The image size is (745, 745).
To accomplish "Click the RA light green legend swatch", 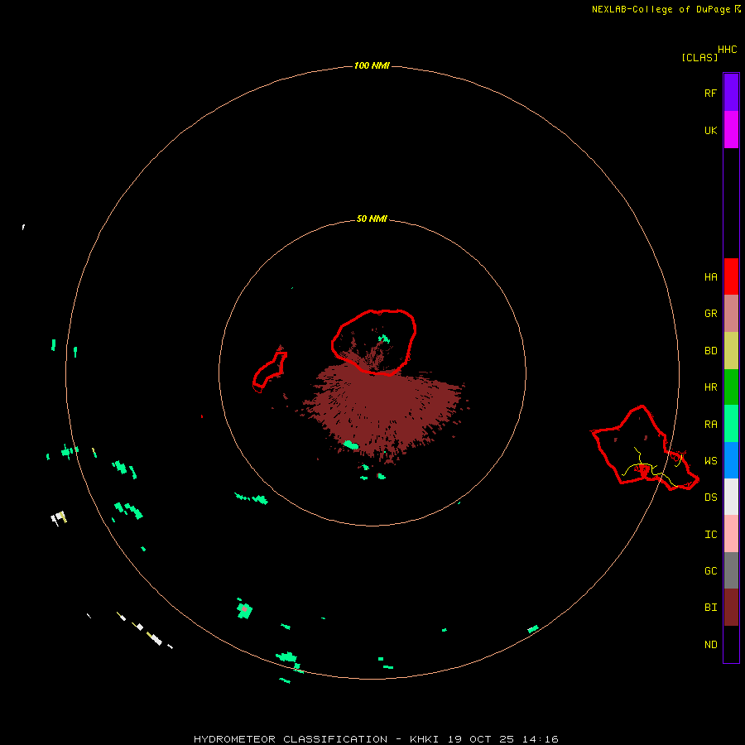I will tap(731, 424).
